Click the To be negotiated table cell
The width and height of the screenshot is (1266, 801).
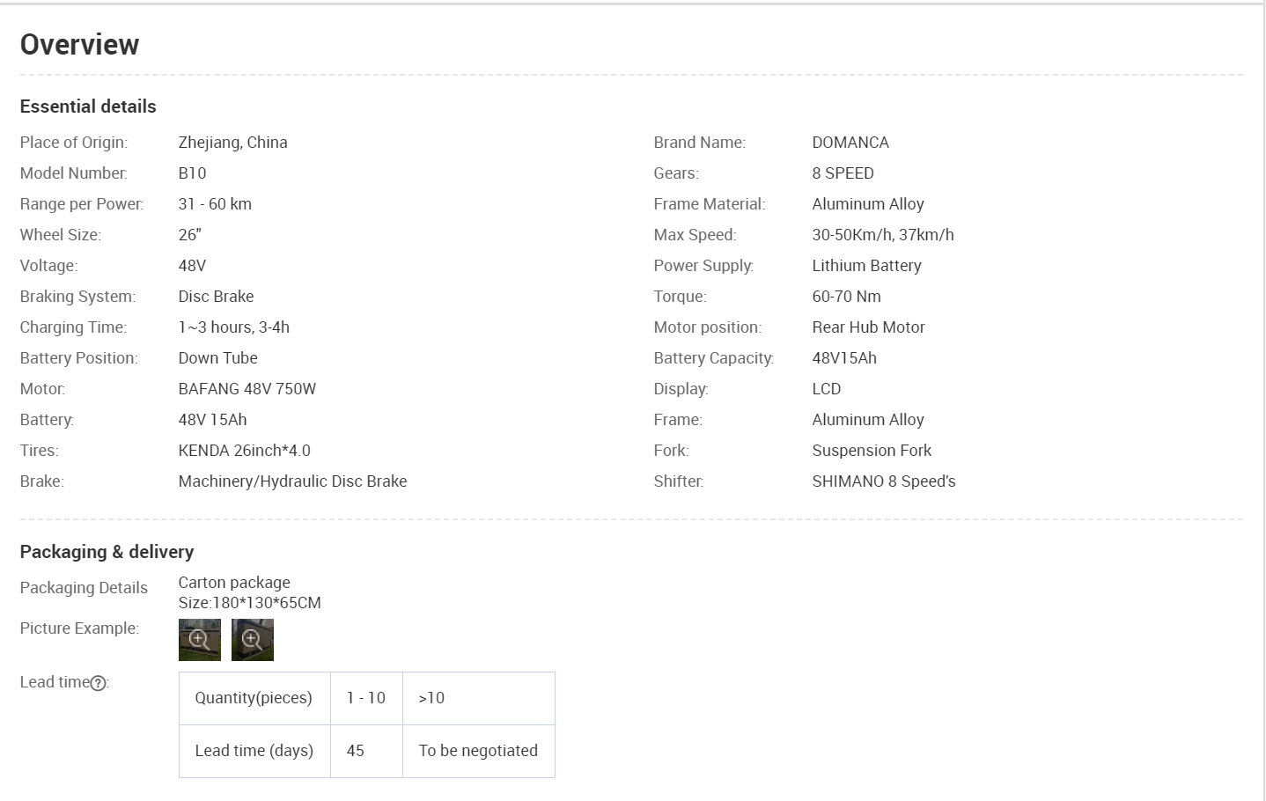477,751
